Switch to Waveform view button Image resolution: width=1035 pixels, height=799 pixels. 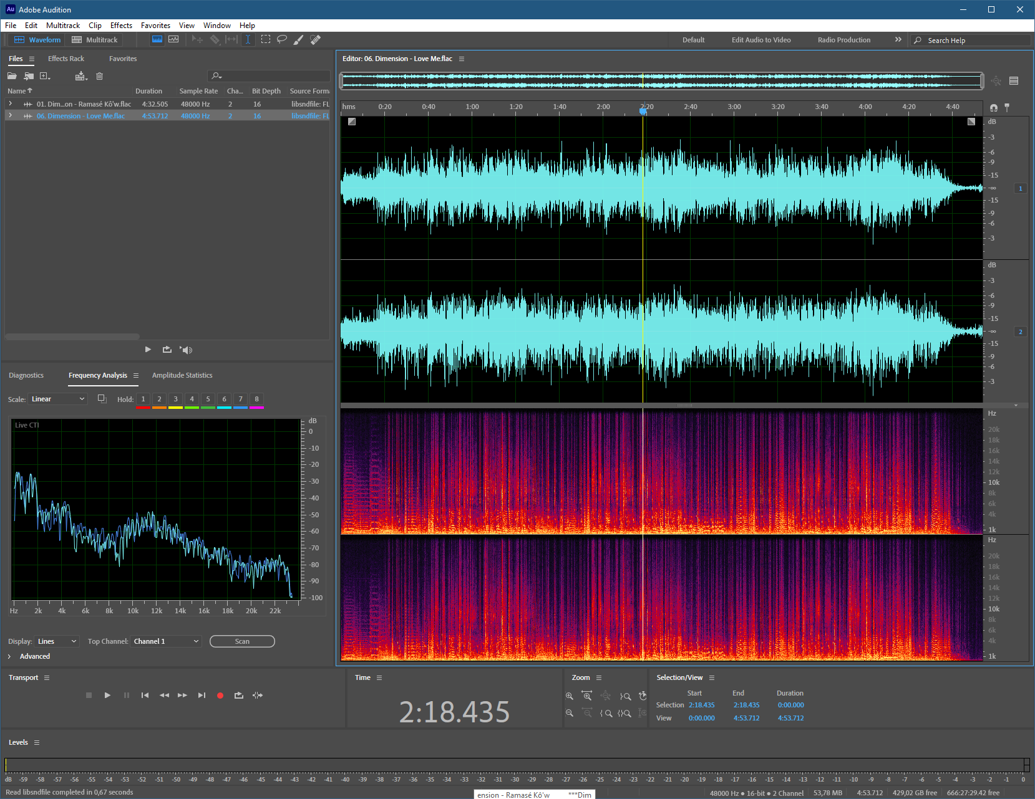[37, 40]
